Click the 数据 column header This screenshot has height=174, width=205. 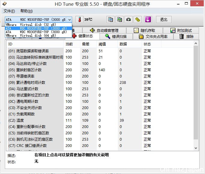coord(130,44)
